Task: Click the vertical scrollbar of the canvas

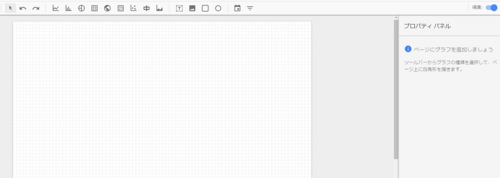Action: point(396,89)
